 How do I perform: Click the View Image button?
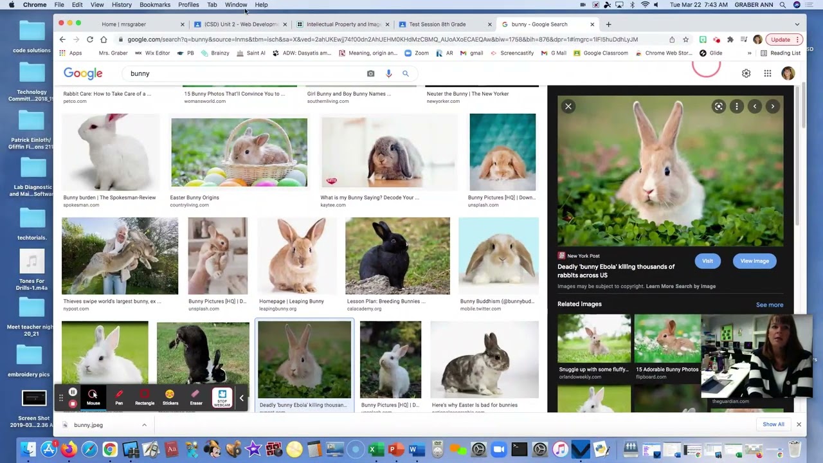[x=754, y=261]
